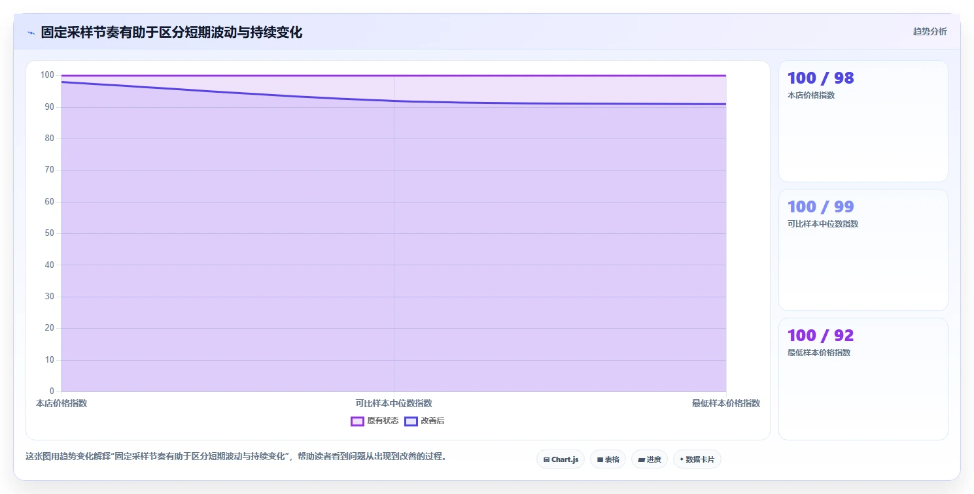This screenshot has height=494, width=974.
Task: Click the 100 / 99 value text
Action: click(820, 206)
